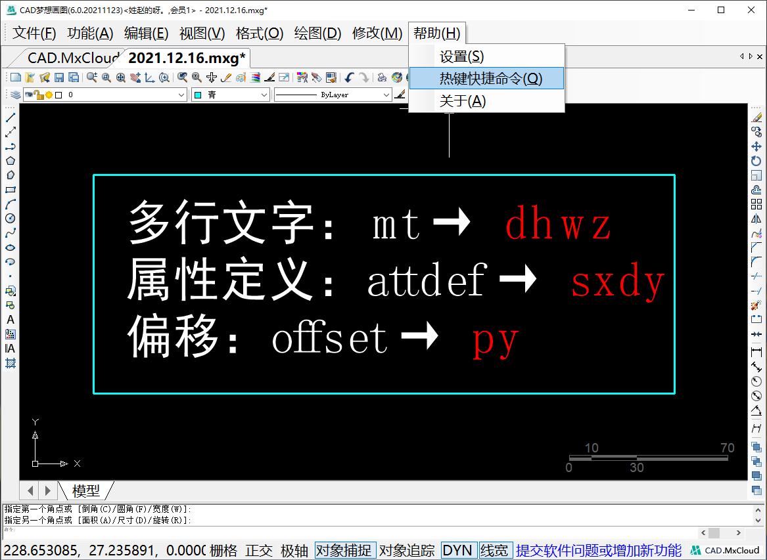Open the color dropdown showing 青
The image size is (767, 560).
pyautogui.click(x=265, y=95)
